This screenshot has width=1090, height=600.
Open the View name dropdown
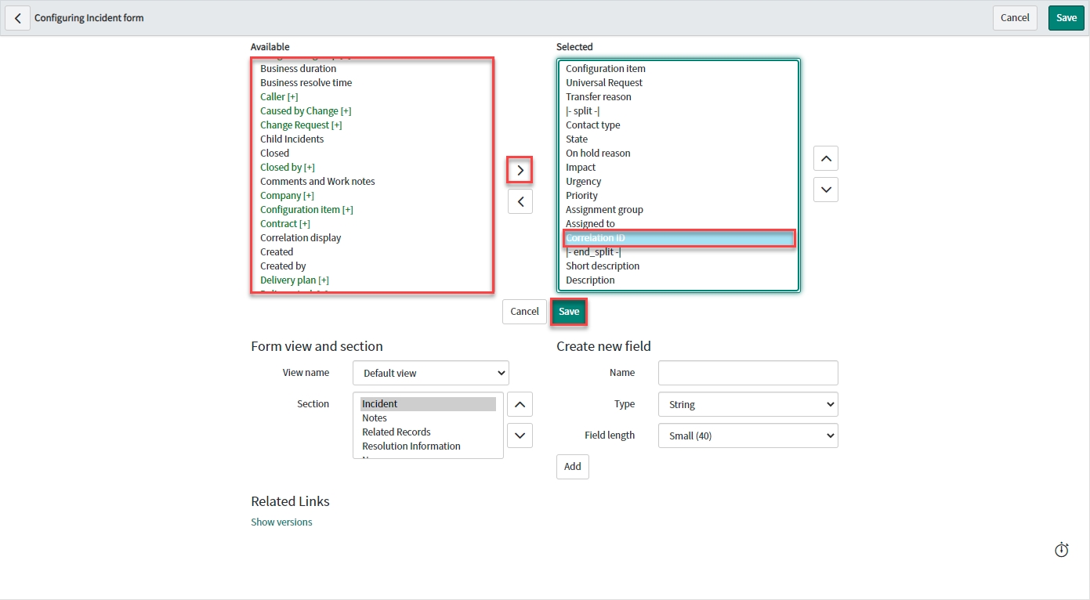pos(430,373)
